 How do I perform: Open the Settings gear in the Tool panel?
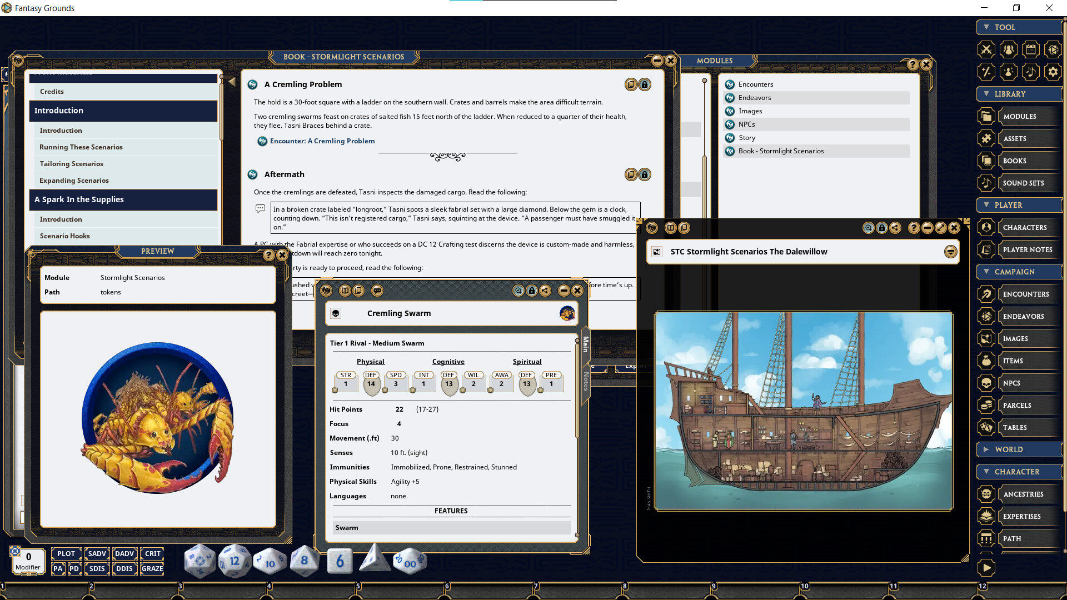[x=1053, y=71]
